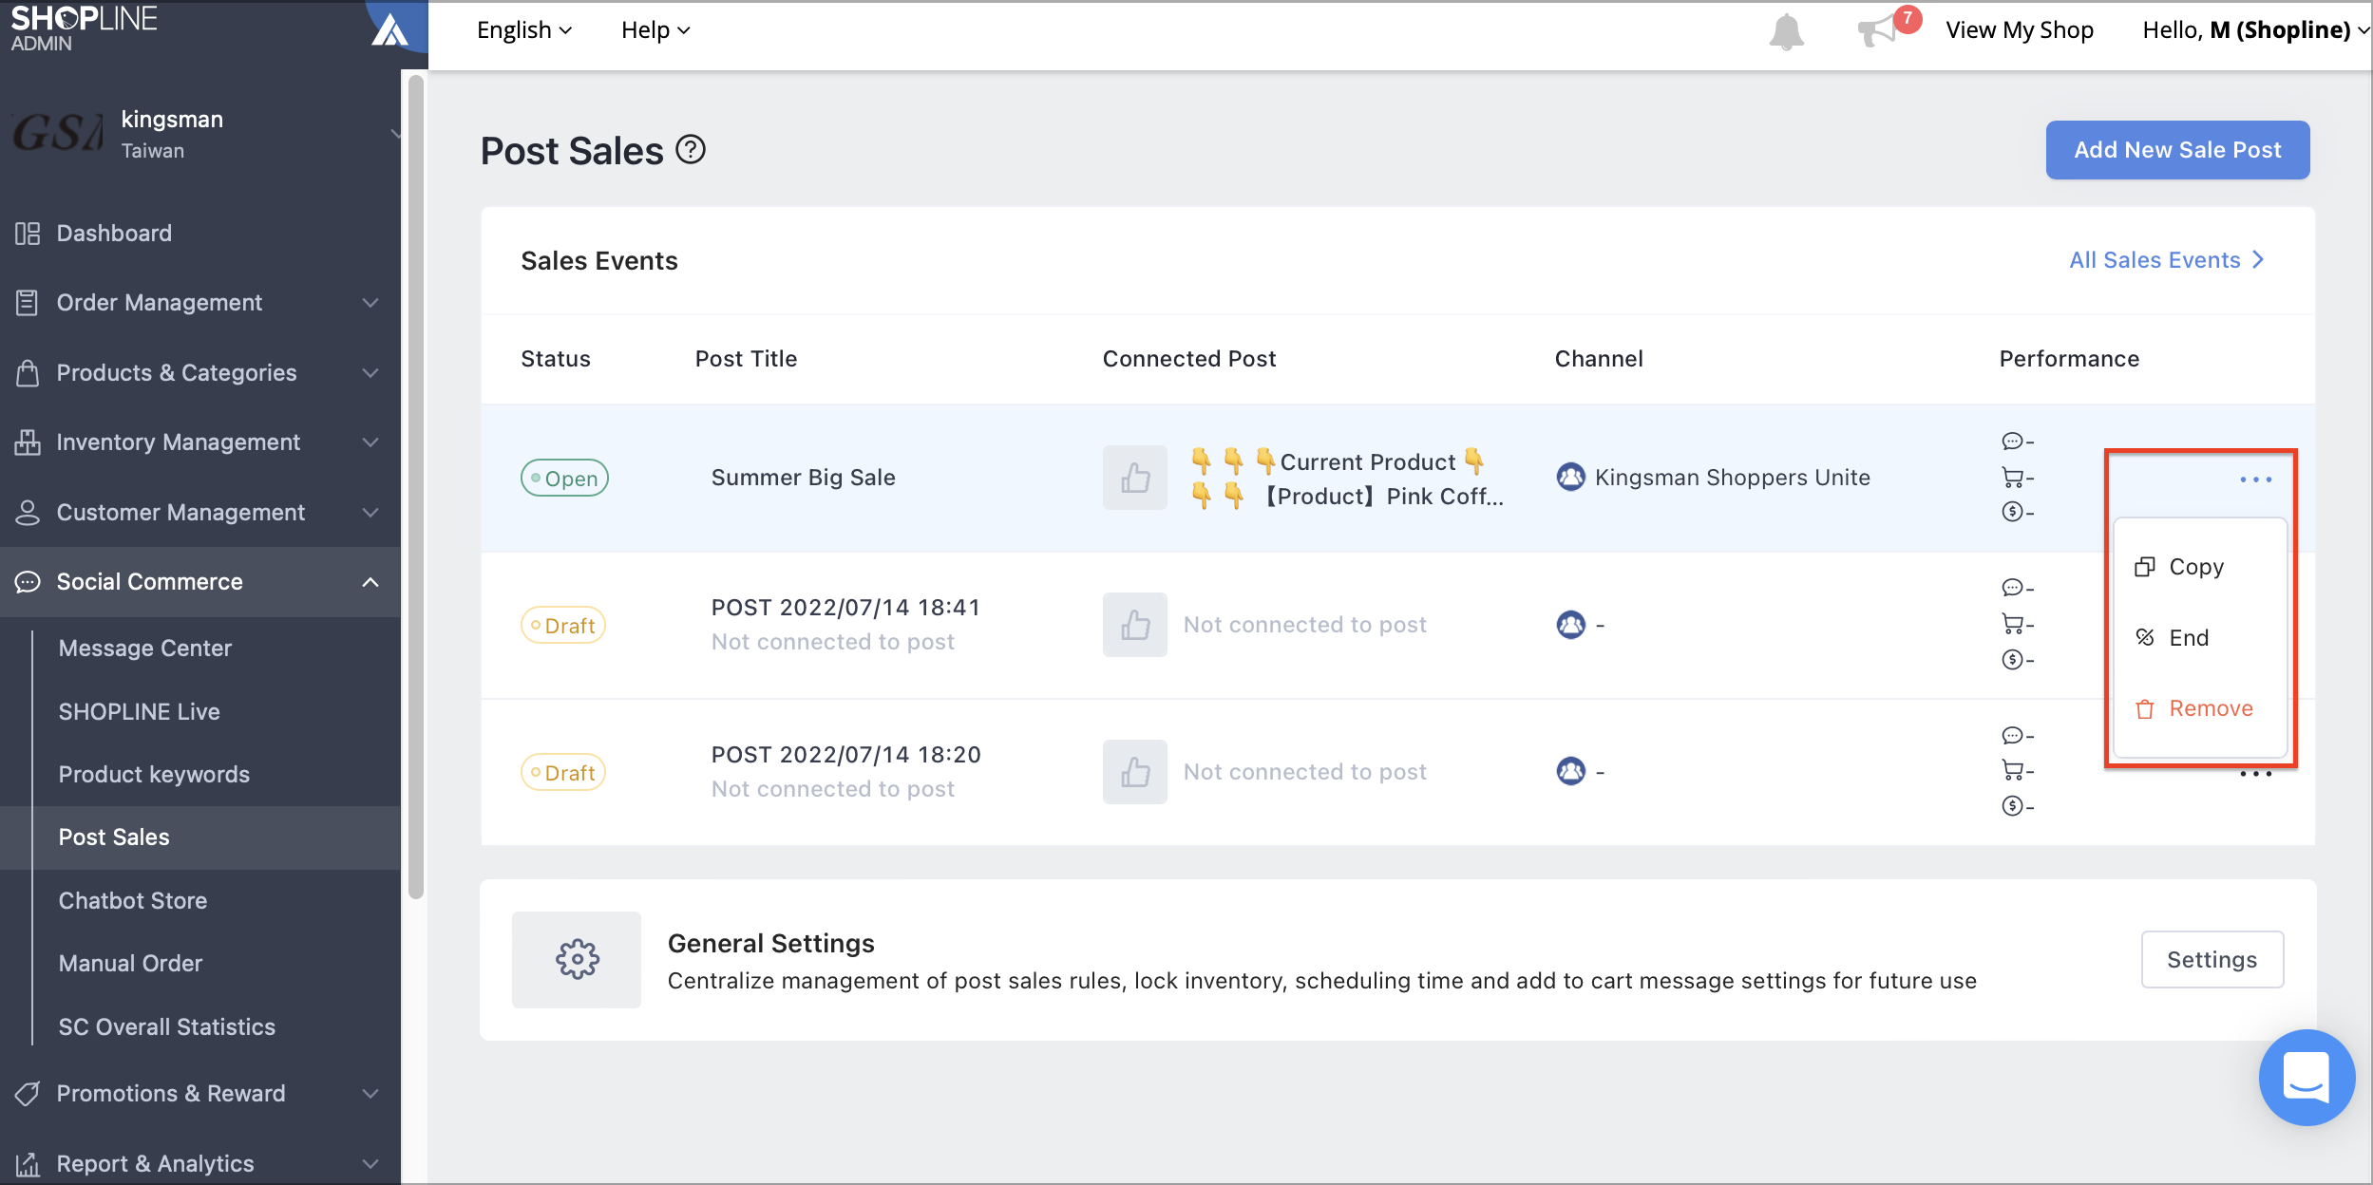Open Product keywords in the sidebar

click(x=154, y=775)
